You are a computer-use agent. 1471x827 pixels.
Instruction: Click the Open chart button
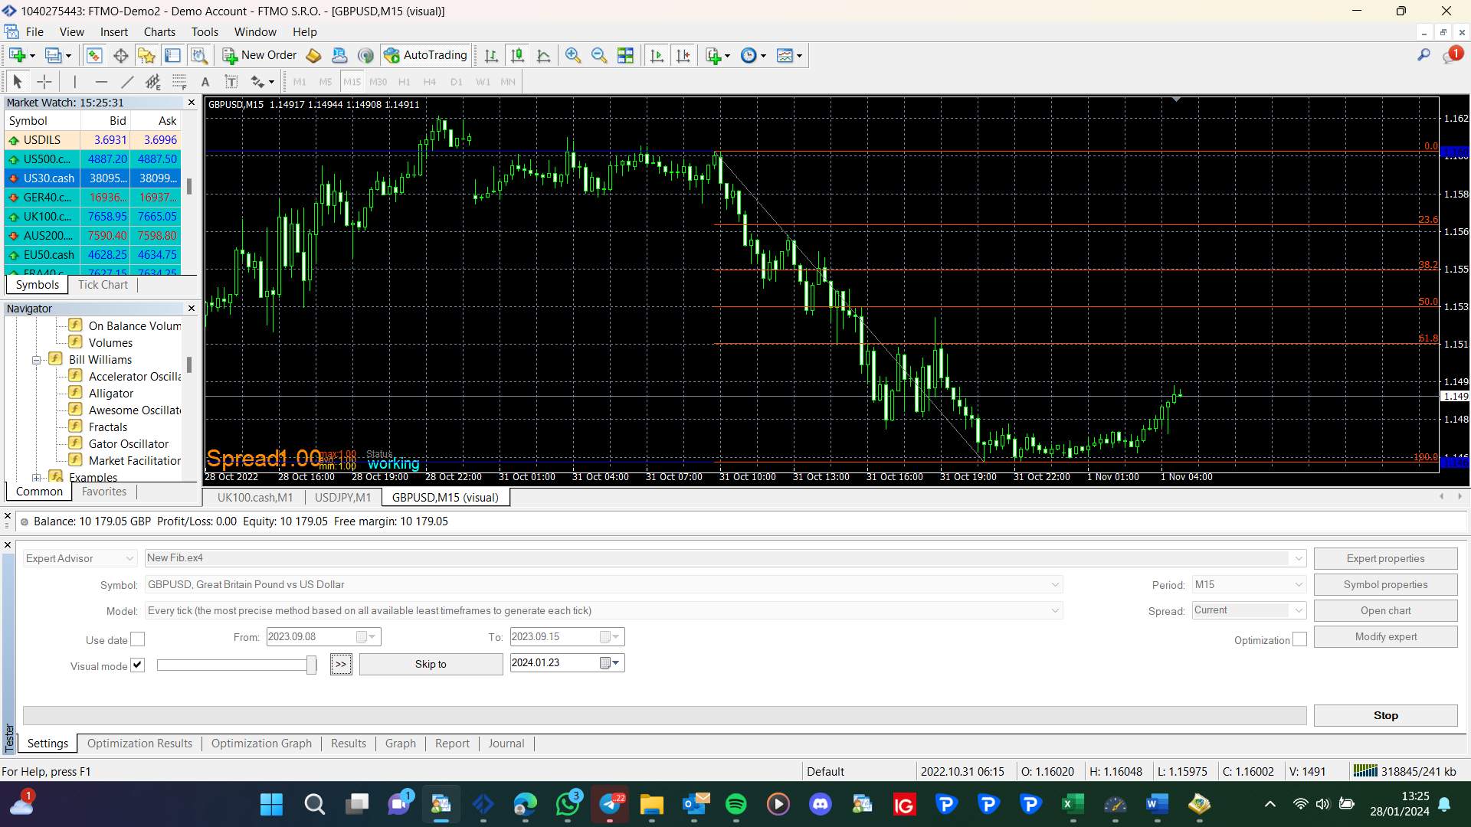[x=1385, y=610]
